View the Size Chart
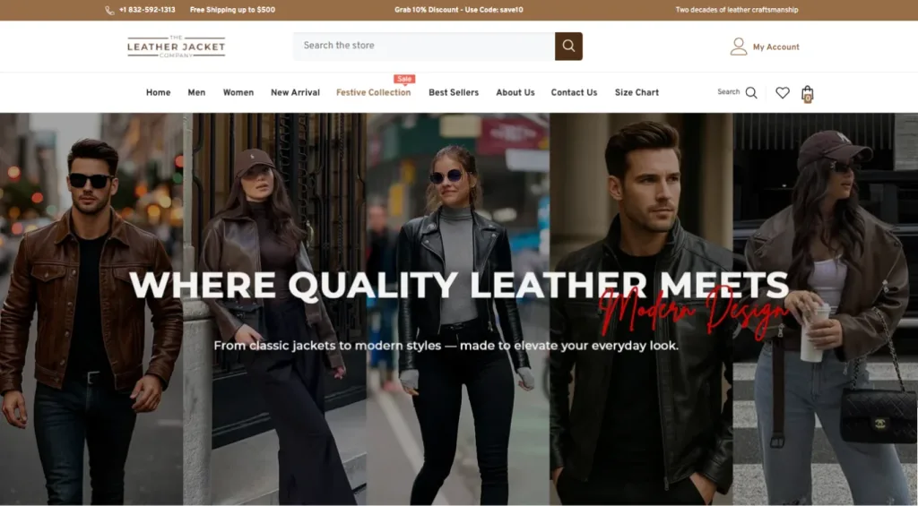The image size is (918, 506). pyautogui.click(x=637, y=92)
